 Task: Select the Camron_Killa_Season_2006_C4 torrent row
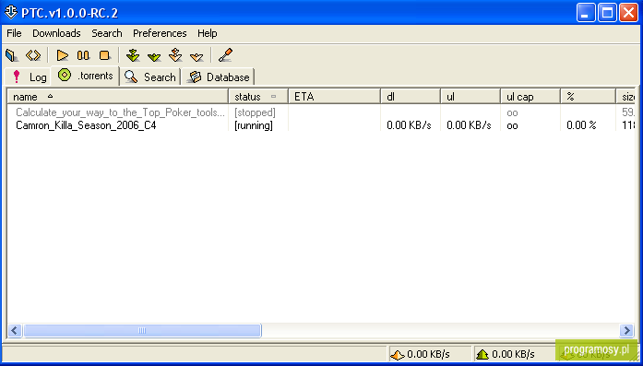(x=321, y=125)
